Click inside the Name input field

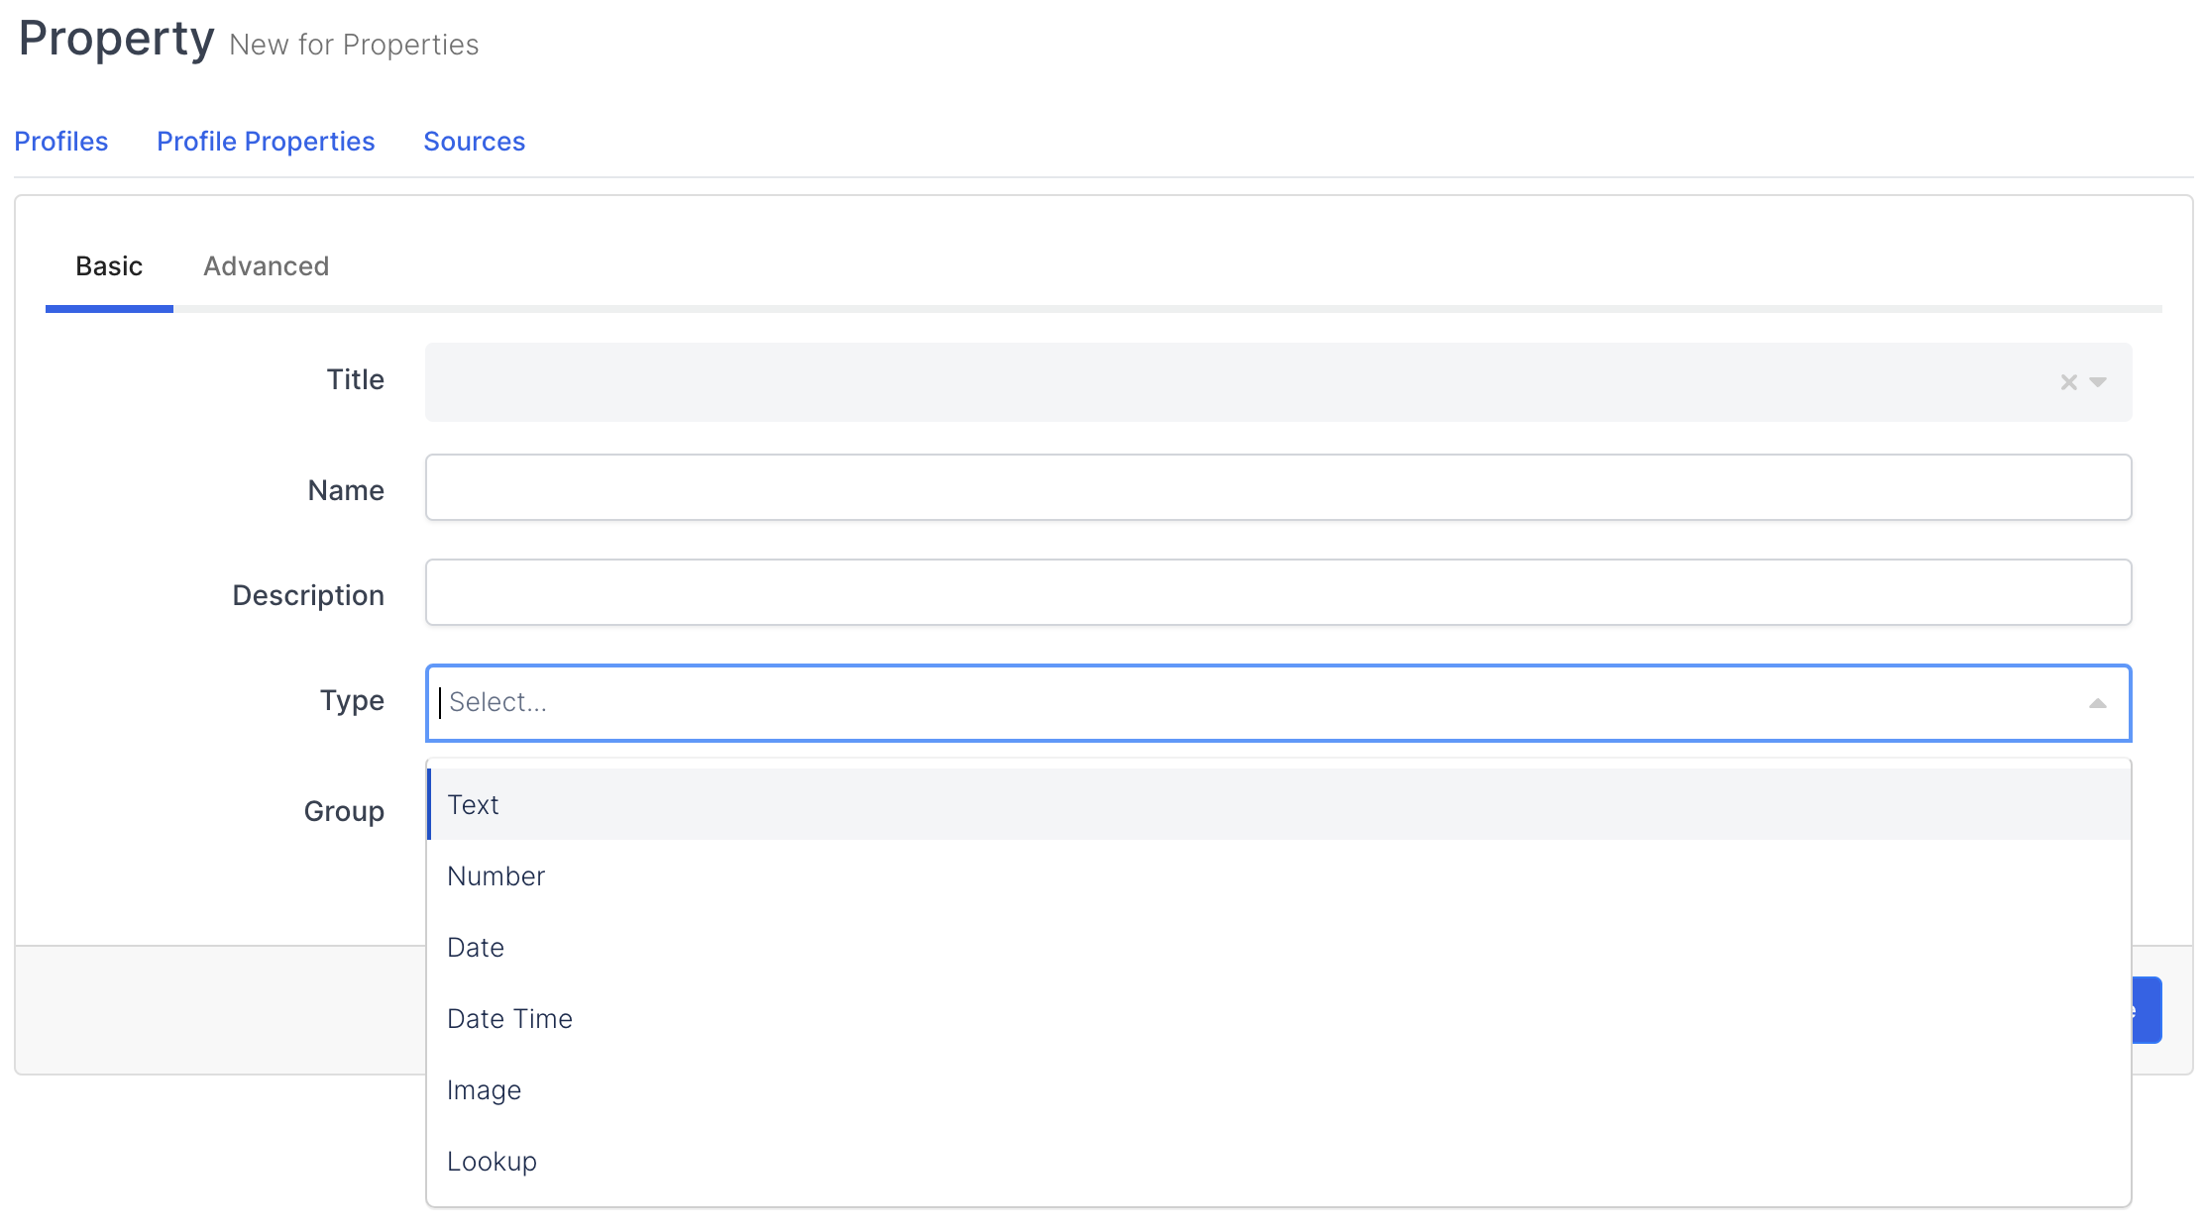coord(1278,487)
